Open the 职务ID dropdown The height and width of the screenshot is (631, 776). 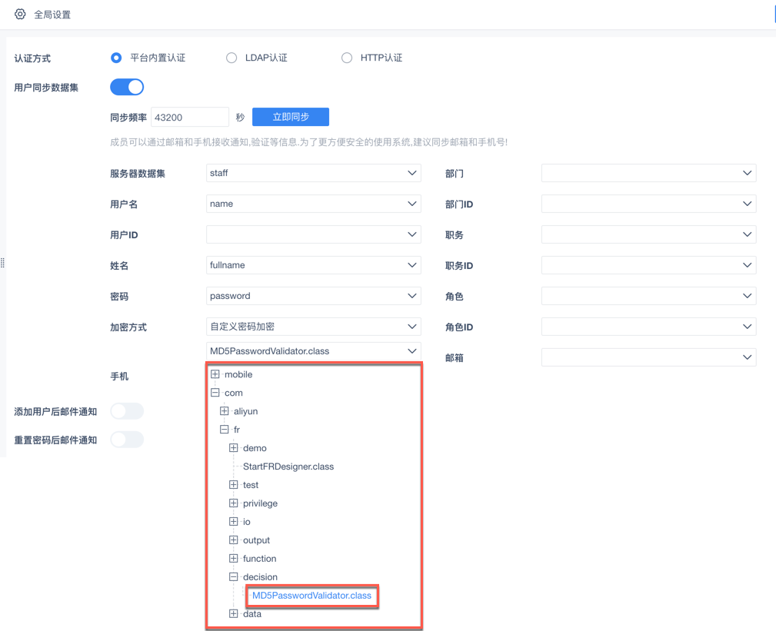(649, 265)
